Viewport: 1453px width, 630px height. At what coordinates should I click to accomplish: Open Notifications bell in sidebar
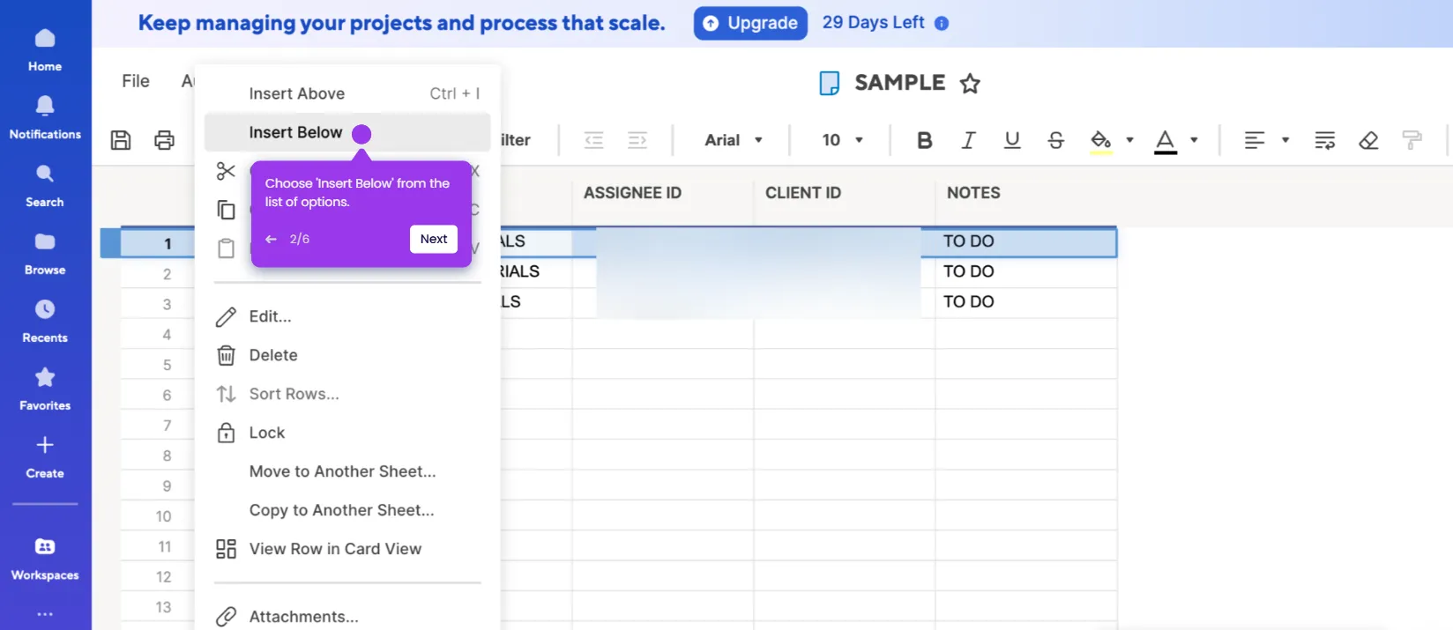pos(45,118)
